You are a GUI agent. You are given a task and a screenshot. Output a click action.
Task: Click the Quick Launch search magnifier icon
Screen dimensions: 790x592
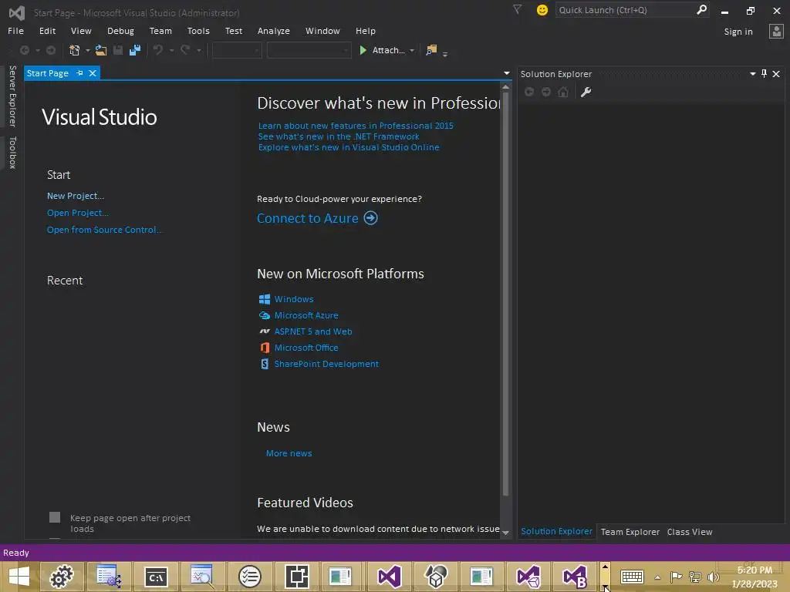(701, 9)
